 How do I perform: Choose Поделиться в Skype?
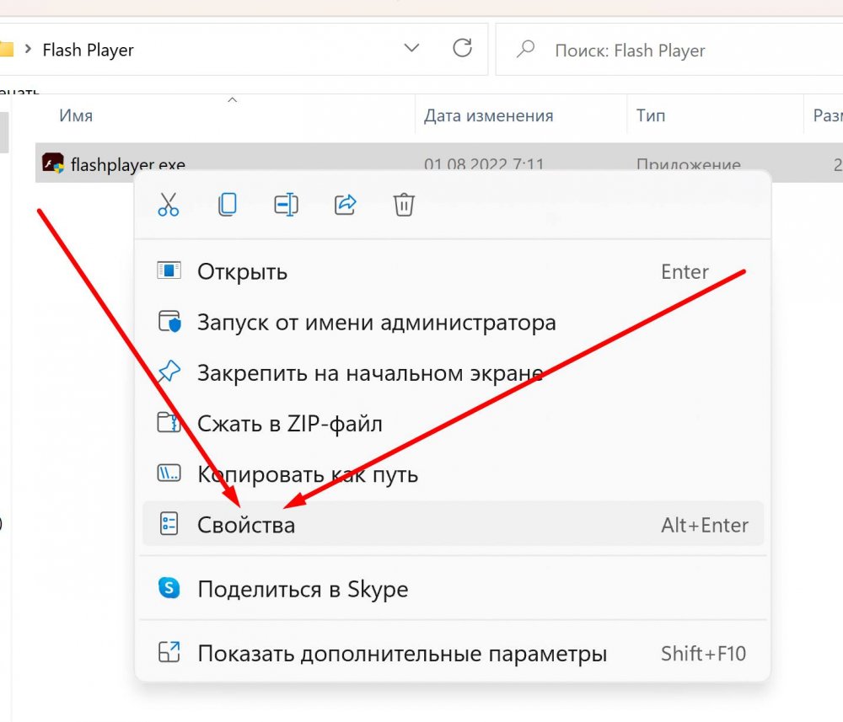click(x=453, y=589)
